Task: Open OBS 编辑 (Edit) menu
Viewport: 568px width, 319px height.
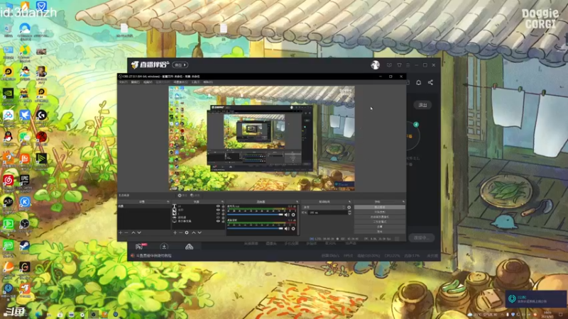Action: [x=136, y=82]
